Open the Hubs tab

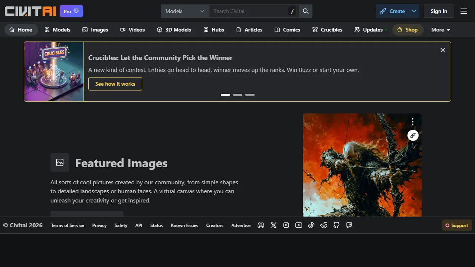point(214,30)
